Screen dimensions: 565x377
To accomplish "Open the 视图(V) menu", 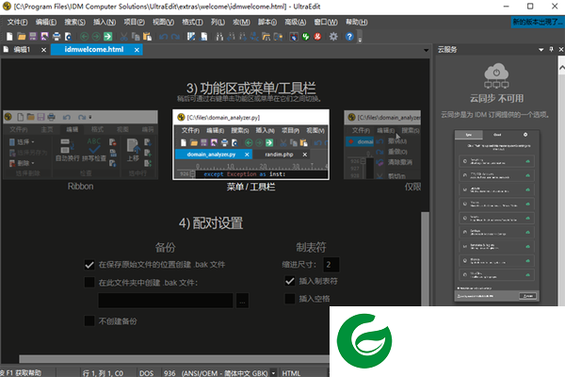I will [163, 22].
